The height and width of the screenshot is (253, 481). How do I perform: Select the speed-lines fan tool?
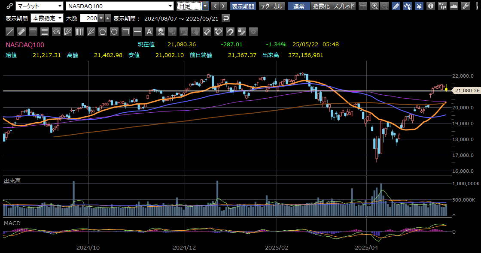[91, 32]
